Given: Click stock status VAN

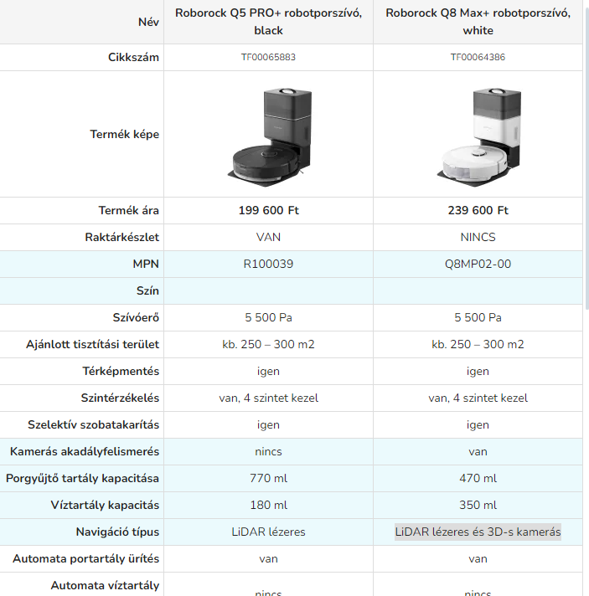Looking at the screenshot, I should (269, 237).
